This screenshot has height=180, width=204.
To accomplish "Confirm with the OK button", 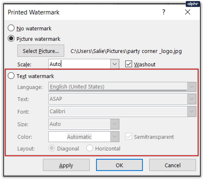I will click(x=119, y=165).
